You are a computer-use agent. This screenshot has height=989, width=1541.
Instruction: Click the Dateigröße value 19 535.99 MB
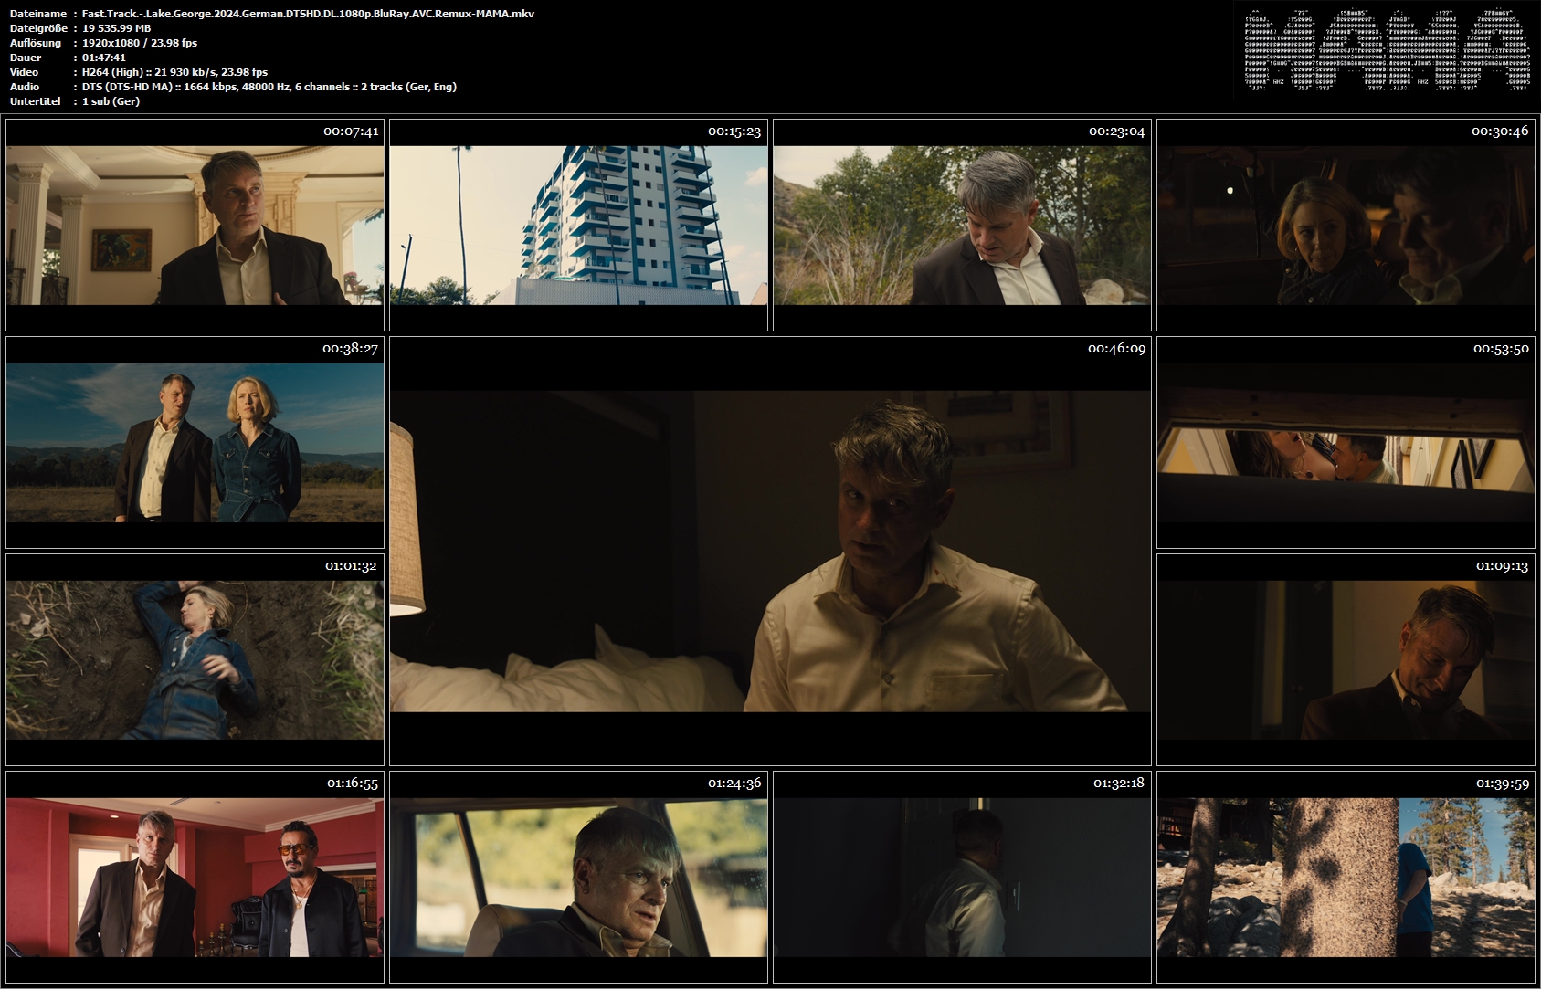point(116,28)
